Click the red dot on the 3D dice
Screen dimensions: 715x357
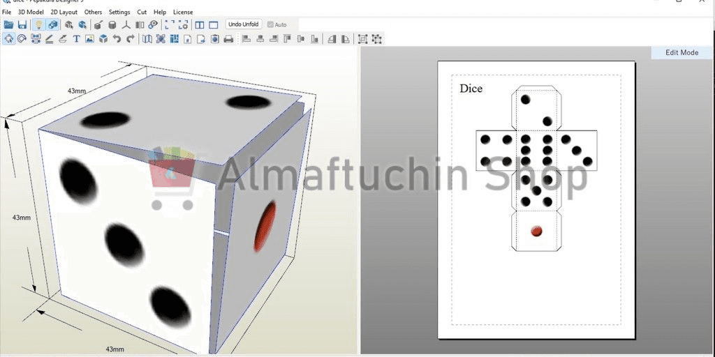coord(265,227)
